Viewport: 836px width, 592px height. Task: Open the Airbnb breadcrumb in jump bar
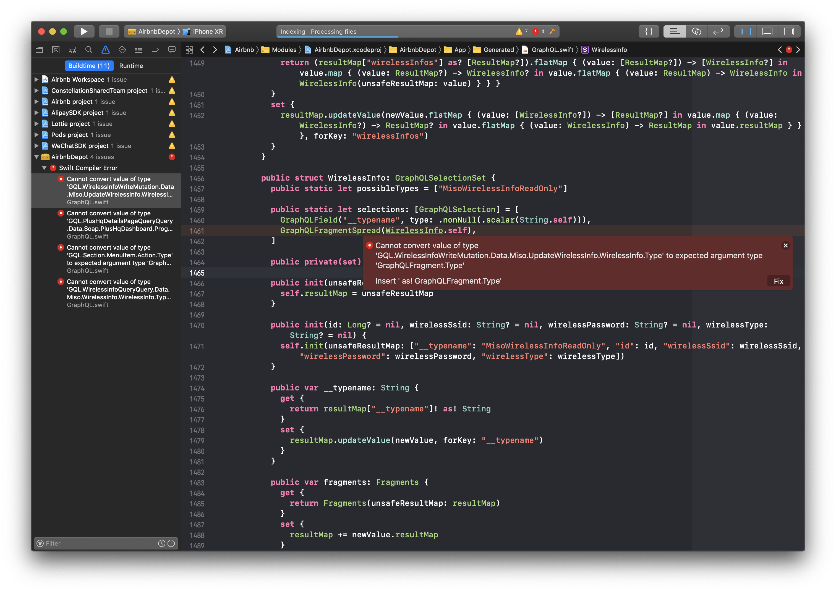coord(240,50)
